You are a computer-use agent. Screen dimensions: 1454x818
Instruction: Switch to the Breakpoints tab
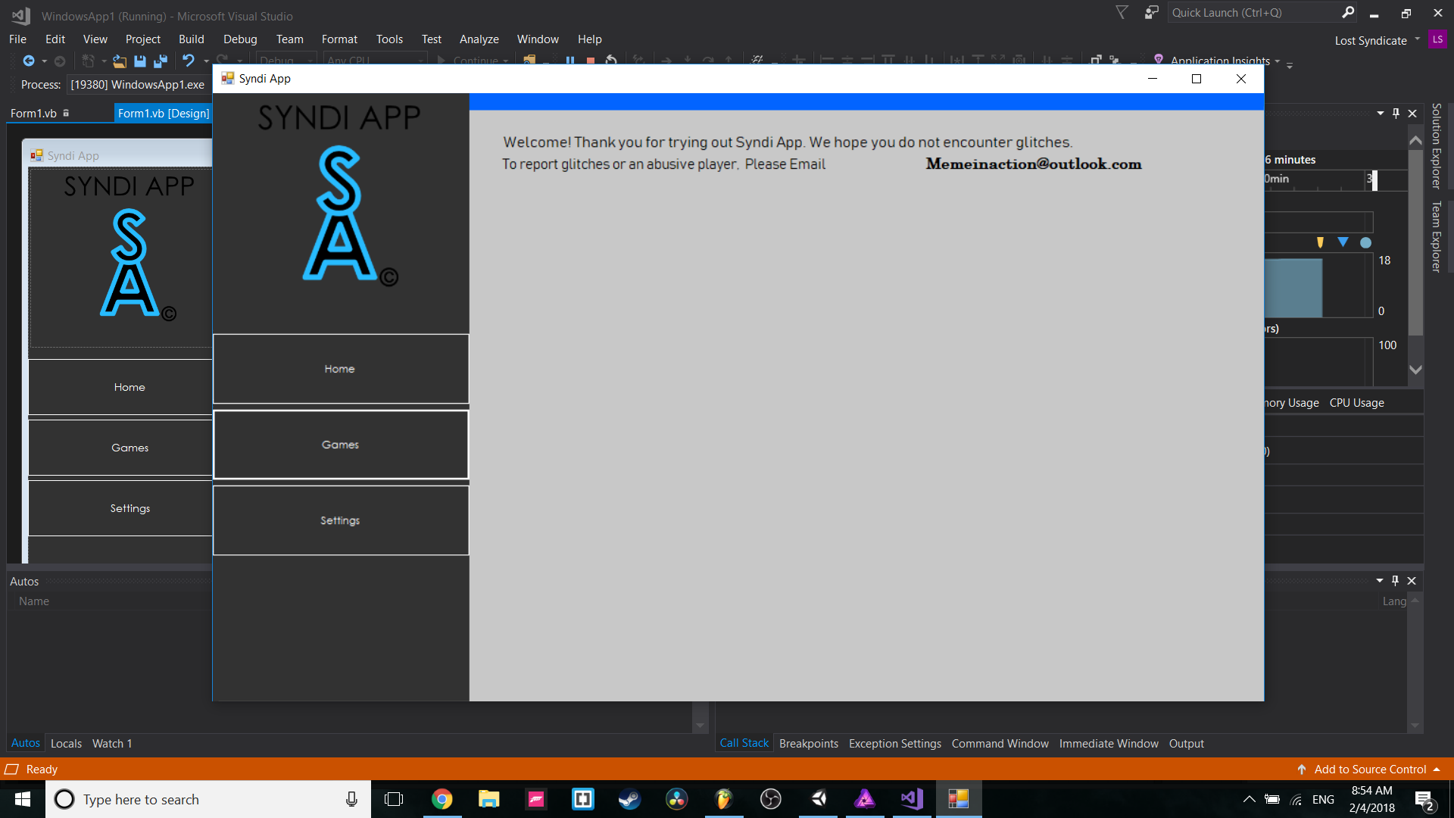(809, 744)
